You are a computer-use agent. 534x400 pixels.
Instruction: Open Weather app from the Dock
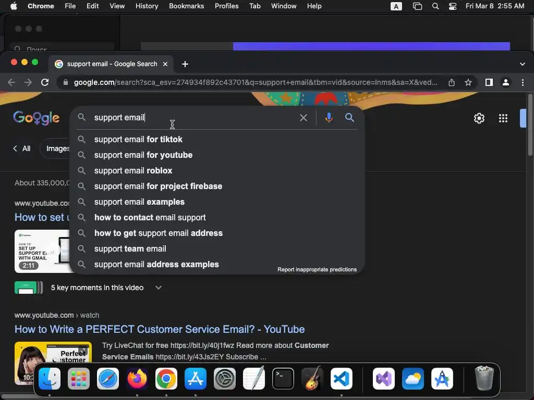(x=413, y=379)
